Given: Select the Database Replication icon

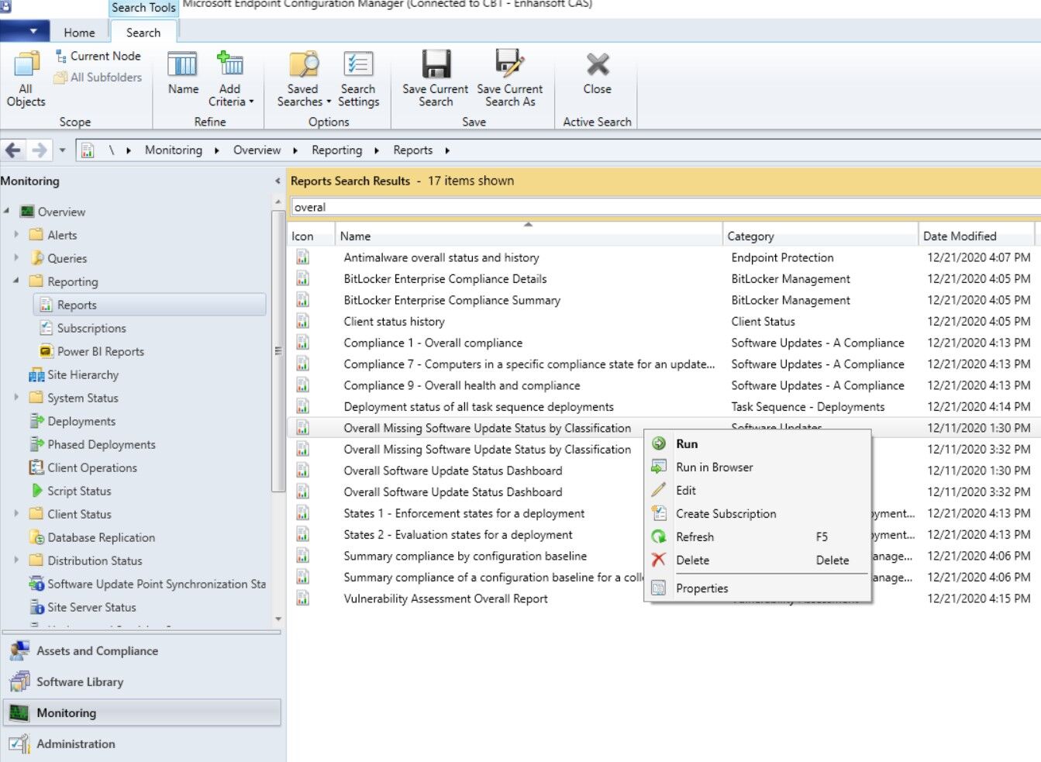Looking at the screenshot, I should click(x=37, y=537).
